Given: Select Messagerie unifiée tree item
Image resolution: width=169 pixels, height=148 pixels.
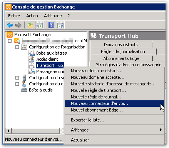Looking at the screenshot, I should [x=50, y=72].
